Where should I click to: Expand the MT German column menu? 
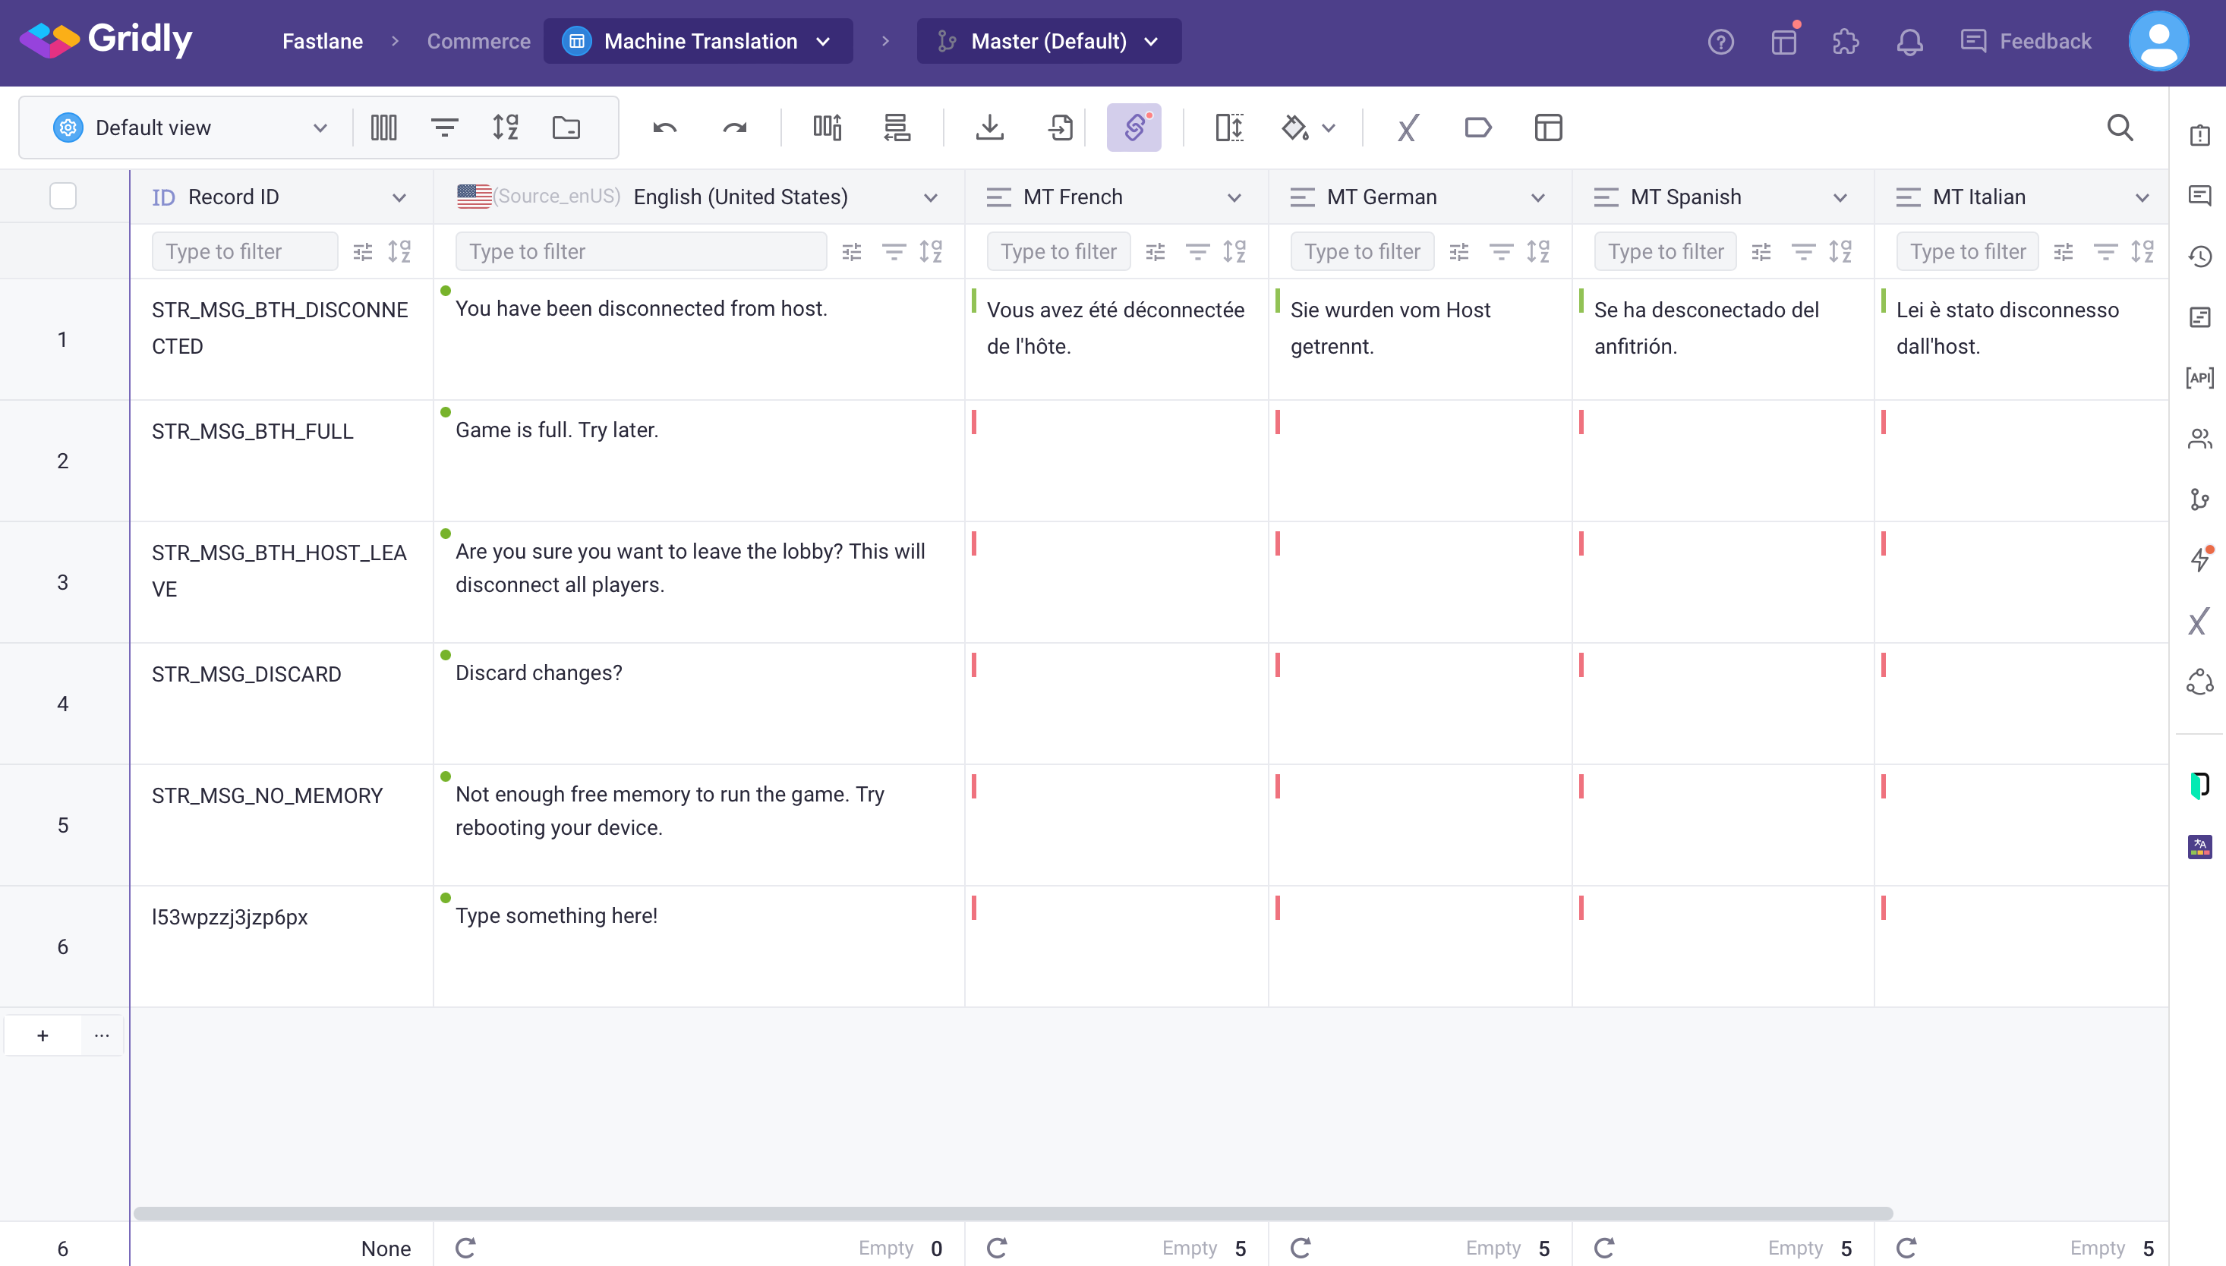pyautogui.click(x=1537, y=197)
